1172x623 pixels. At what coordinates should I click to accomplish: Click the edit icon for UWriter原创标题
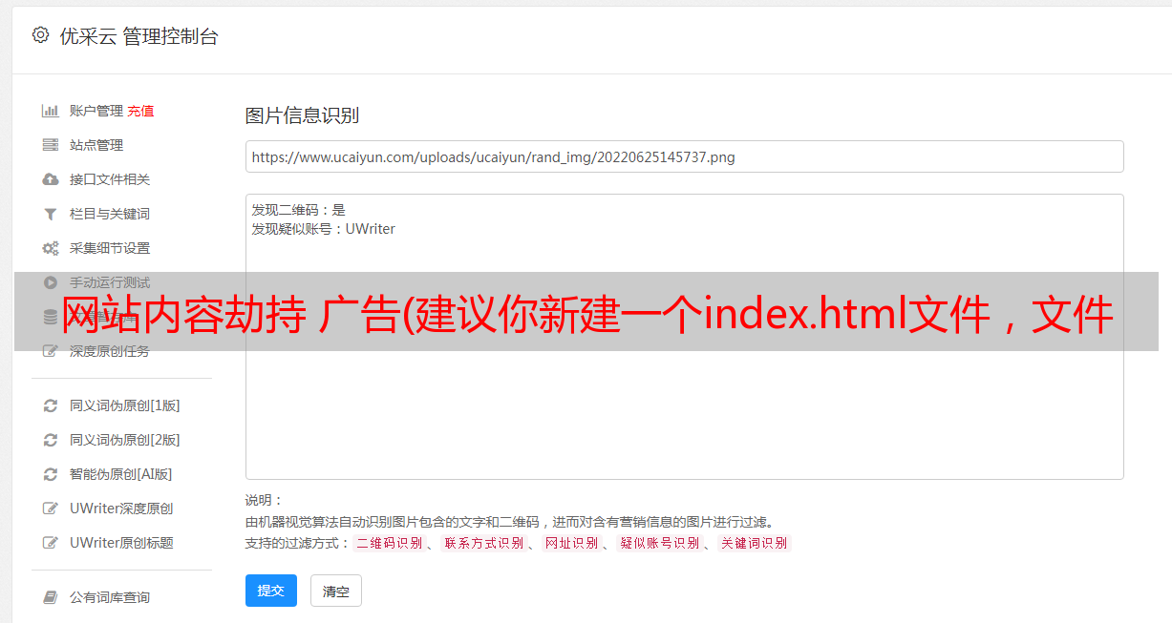[51, 543]
